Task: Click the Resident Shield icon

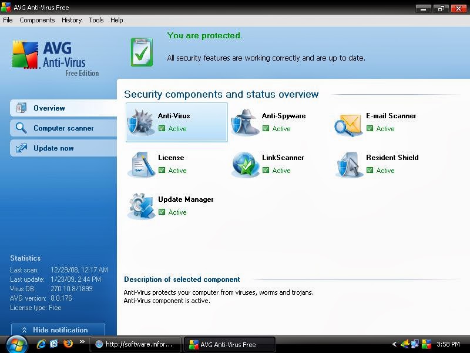Action: tap(348, 165)
